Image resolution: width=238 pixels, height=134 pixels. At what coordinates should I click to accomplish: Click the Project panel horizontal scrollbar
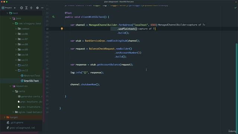[x=19, y=133]
